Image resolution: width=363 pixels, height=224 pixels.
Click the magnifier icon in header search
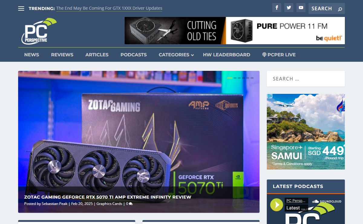pos(340,9)
